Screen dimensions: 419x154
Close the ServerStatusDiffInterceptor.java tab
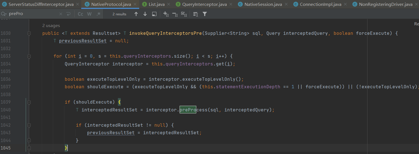[x=77, y=4]
